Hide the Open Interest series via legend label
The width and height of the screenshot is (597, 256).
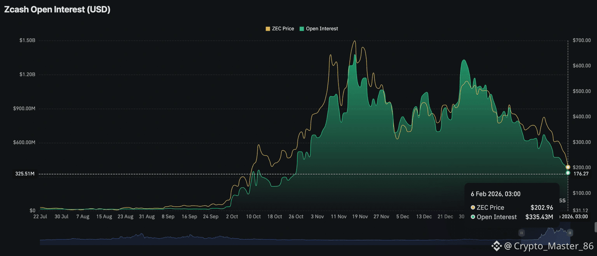click(322, 29)
